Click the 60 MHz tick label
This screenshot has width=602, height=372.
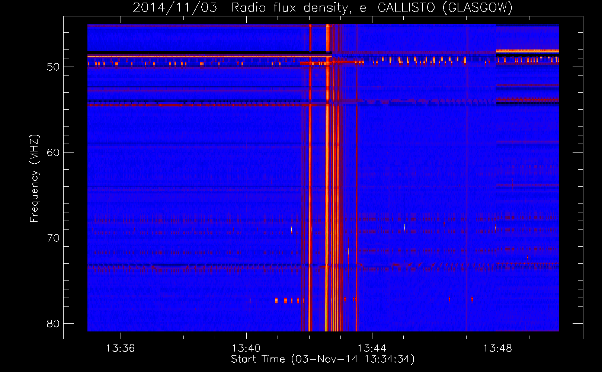[53, 153]
